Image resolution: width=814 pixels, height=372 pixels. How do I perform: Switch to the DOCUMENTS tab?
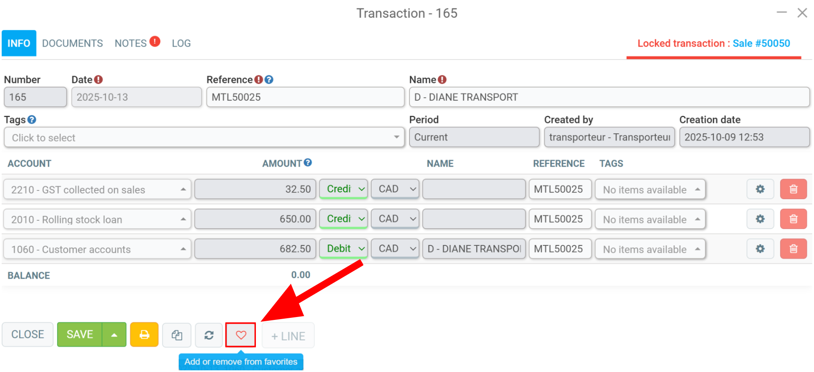(72, 43)
